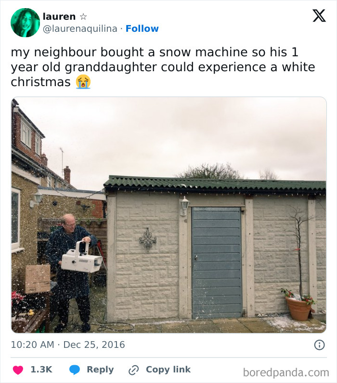
Task: Click the display name lauren
Action: 59,17
